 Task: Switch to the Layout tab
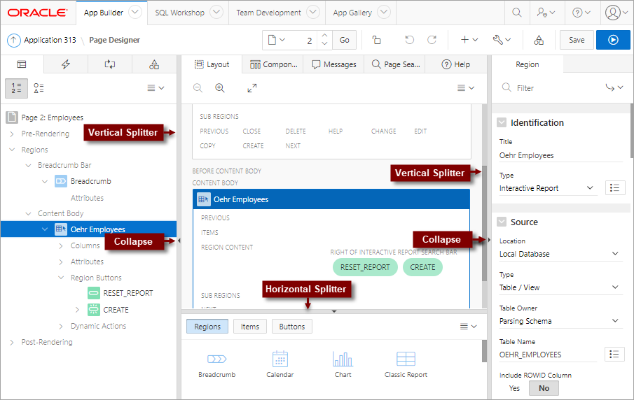point(212,64)
